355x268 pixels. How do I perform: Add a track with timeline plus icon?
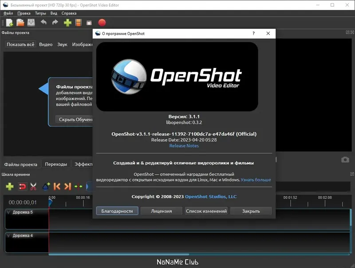(x=9, y=187)
